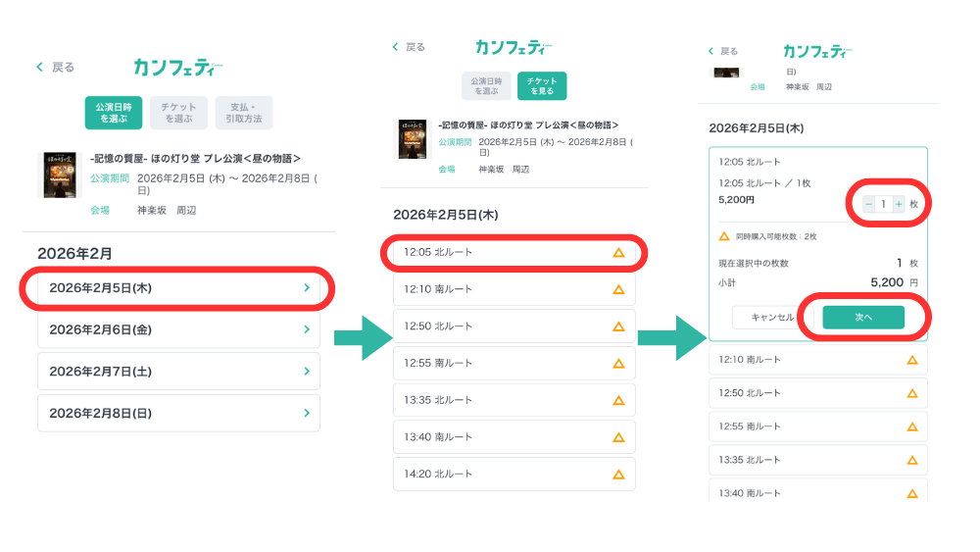Expand the 2026年2月8日(日) date row chevron
Screen dimensions: 980x552
click(307, 413)
